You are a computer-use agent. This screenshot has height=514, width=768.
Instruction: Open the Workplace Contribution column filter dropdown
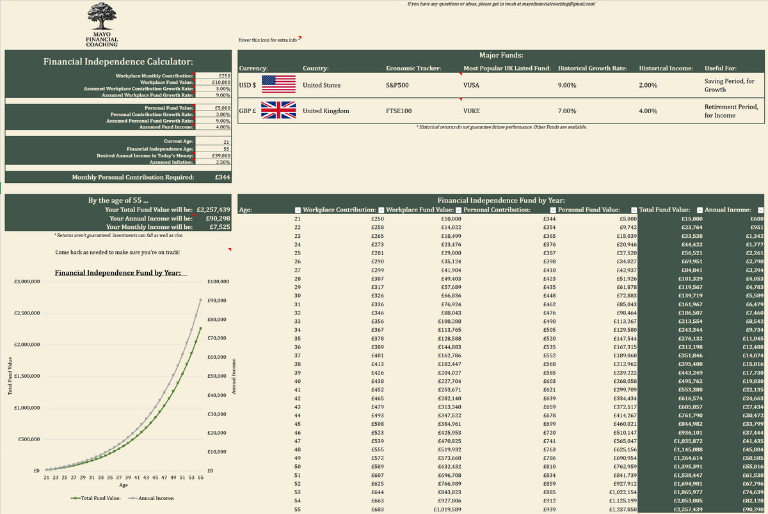(381, 210)
